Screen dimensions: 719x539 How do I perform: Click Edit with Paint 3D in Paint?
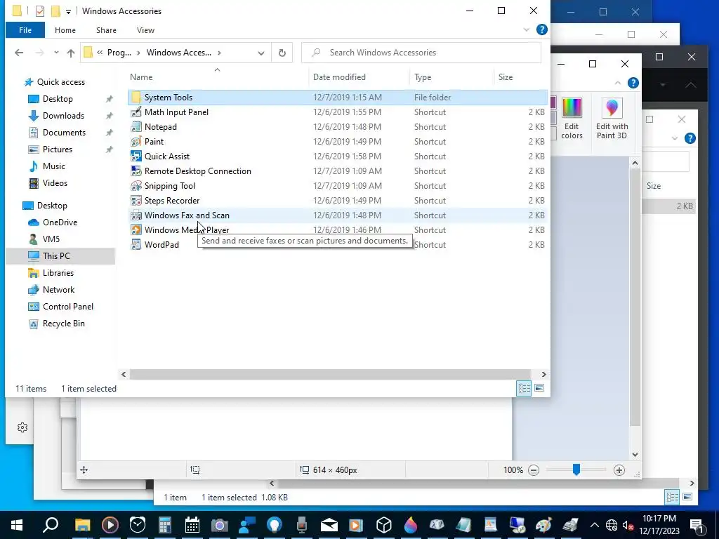tap(612, 118)
